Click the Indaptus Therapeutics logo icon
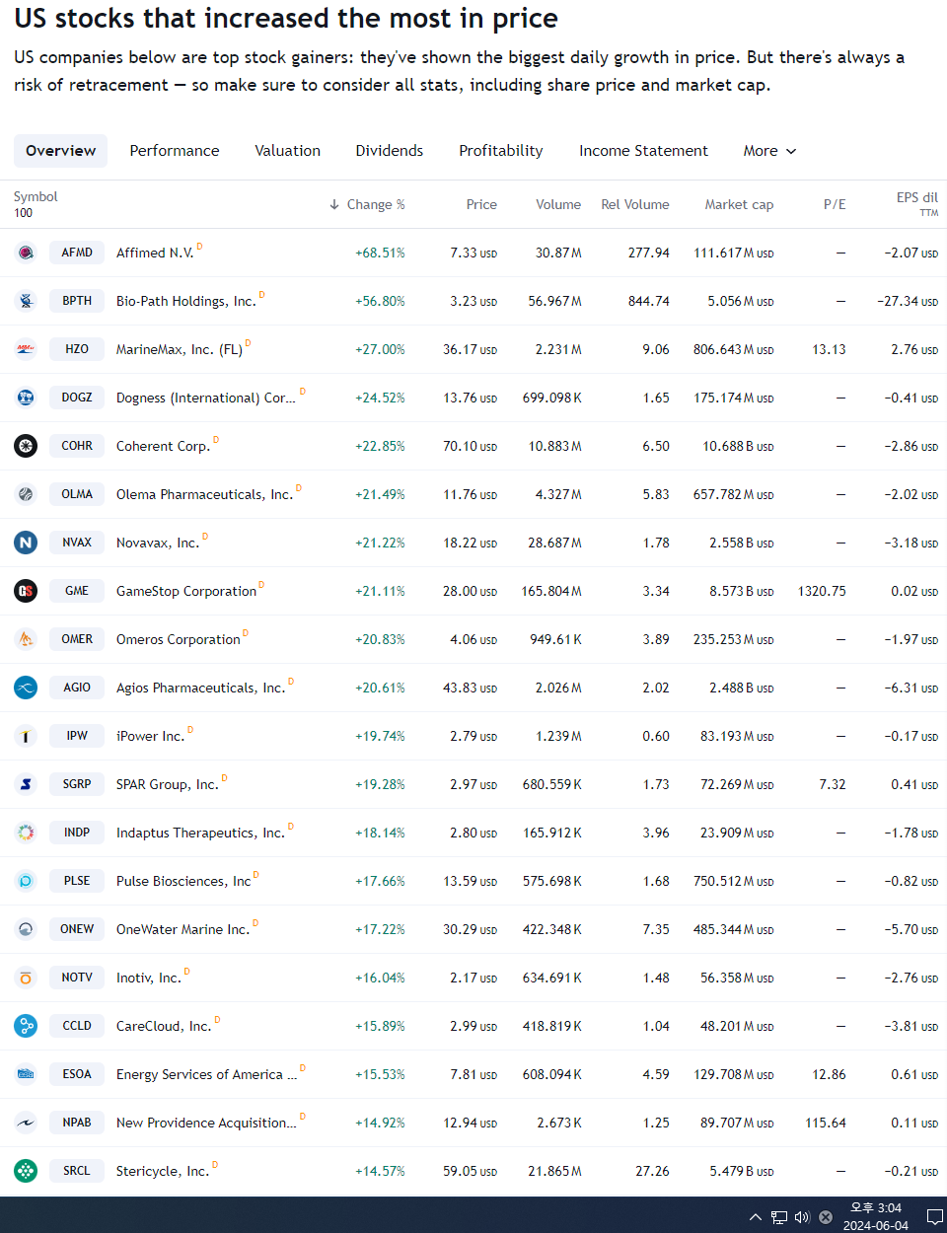947x1233 pixels. click(26, 833)
